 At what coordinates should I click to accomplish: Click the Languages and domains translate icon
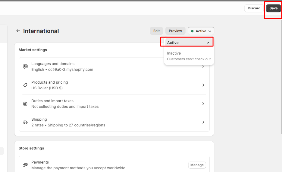[x=25, y=67]
